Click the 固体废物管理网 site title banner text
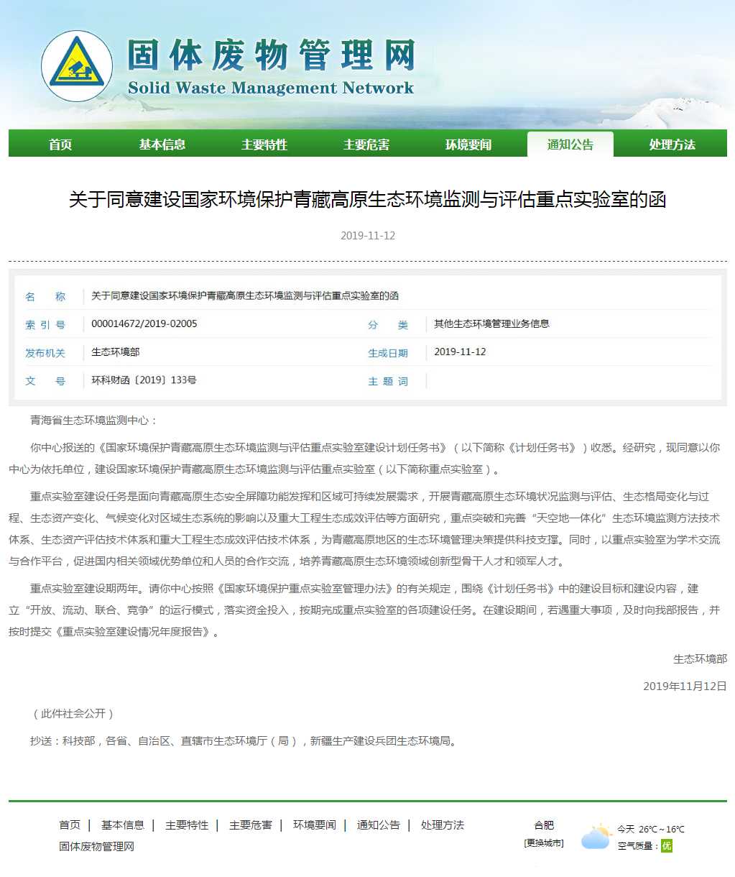This screenshot has height=877, width=735. pos(272,57)
